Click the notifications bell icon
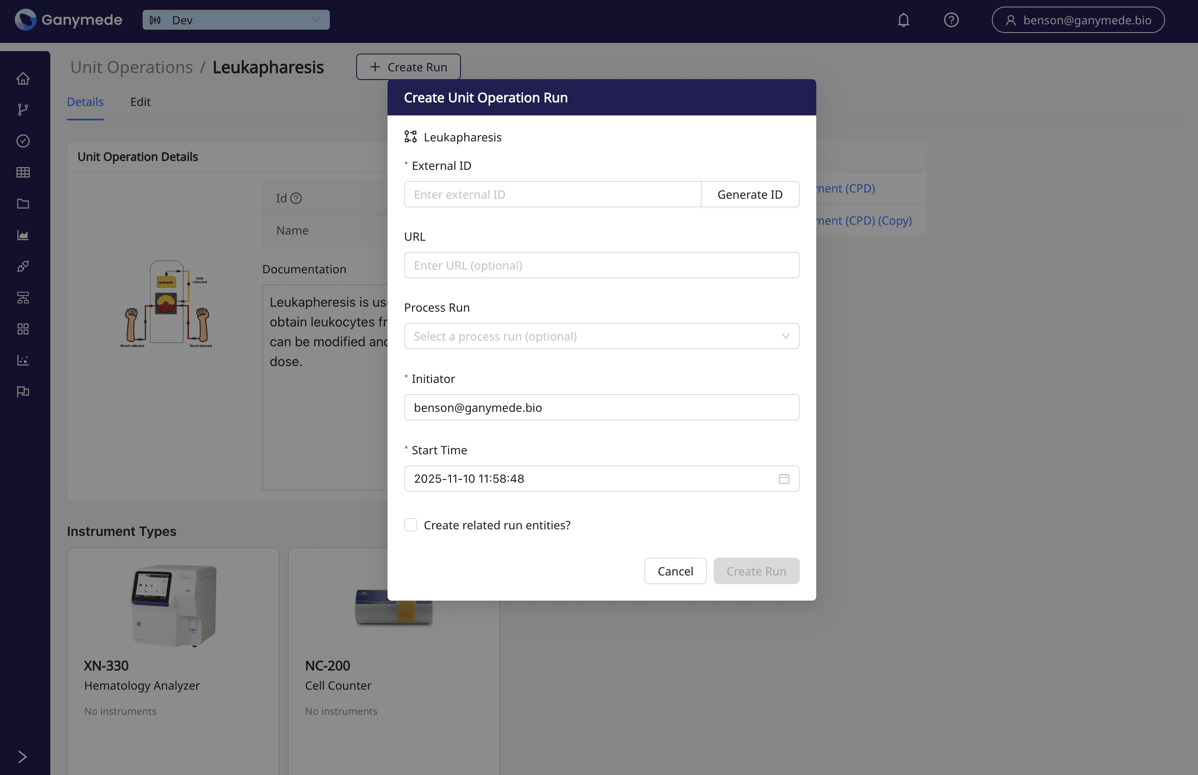Image resolution: width=1198 pixels, height=775 pixels. (x=903, y=20)
